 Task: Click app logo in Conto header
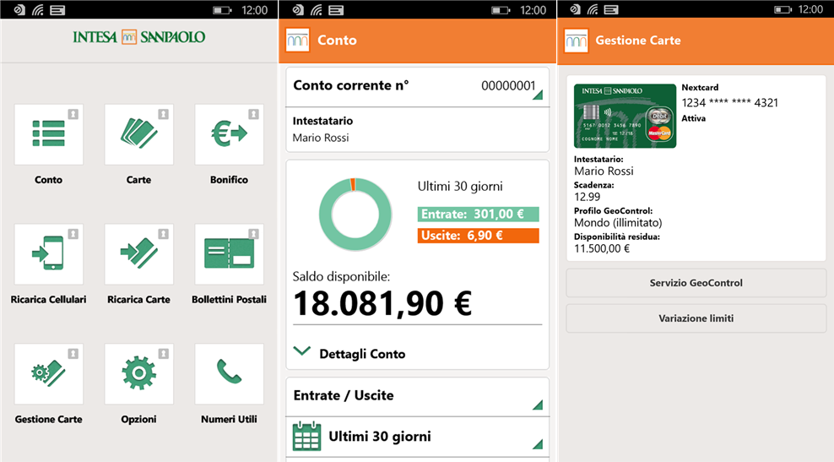tap(297, 41)
